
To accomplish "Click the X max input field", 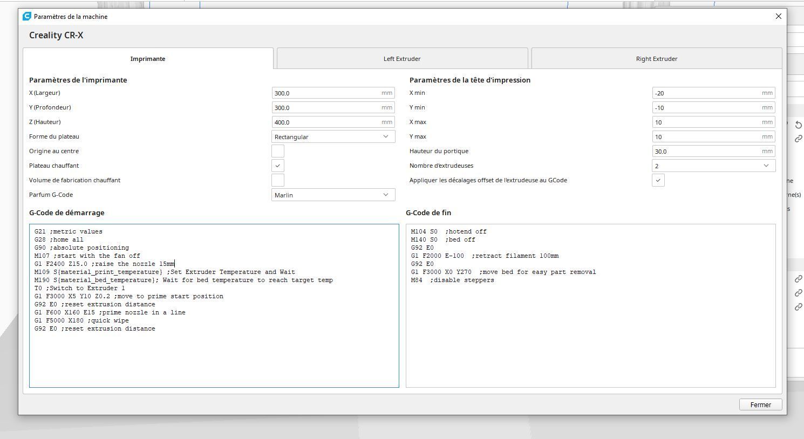I will click(x=713, y=122).
